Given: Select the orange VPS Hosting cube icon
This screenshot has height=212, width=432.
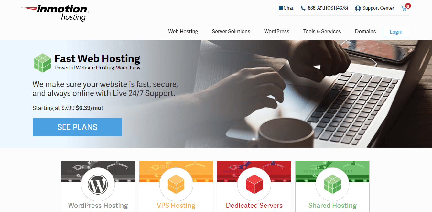Looking at the screenshot, I should (x=176, y=184).
